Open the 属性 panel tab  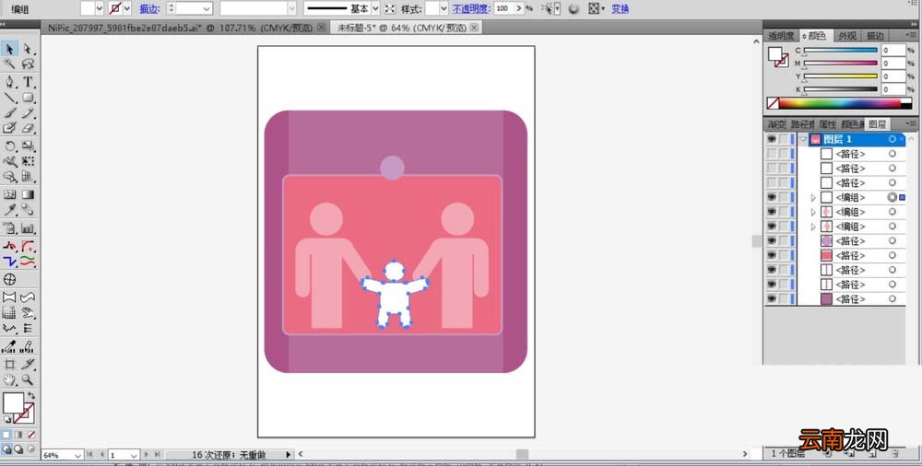pyautogui.click(x=827, y=124)
